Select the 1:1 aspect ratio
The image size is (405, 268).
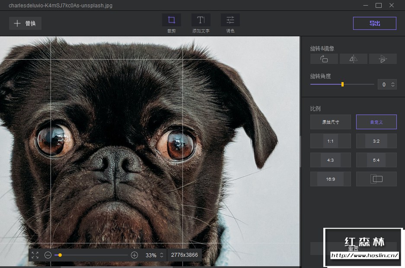(x=330, y=141)
